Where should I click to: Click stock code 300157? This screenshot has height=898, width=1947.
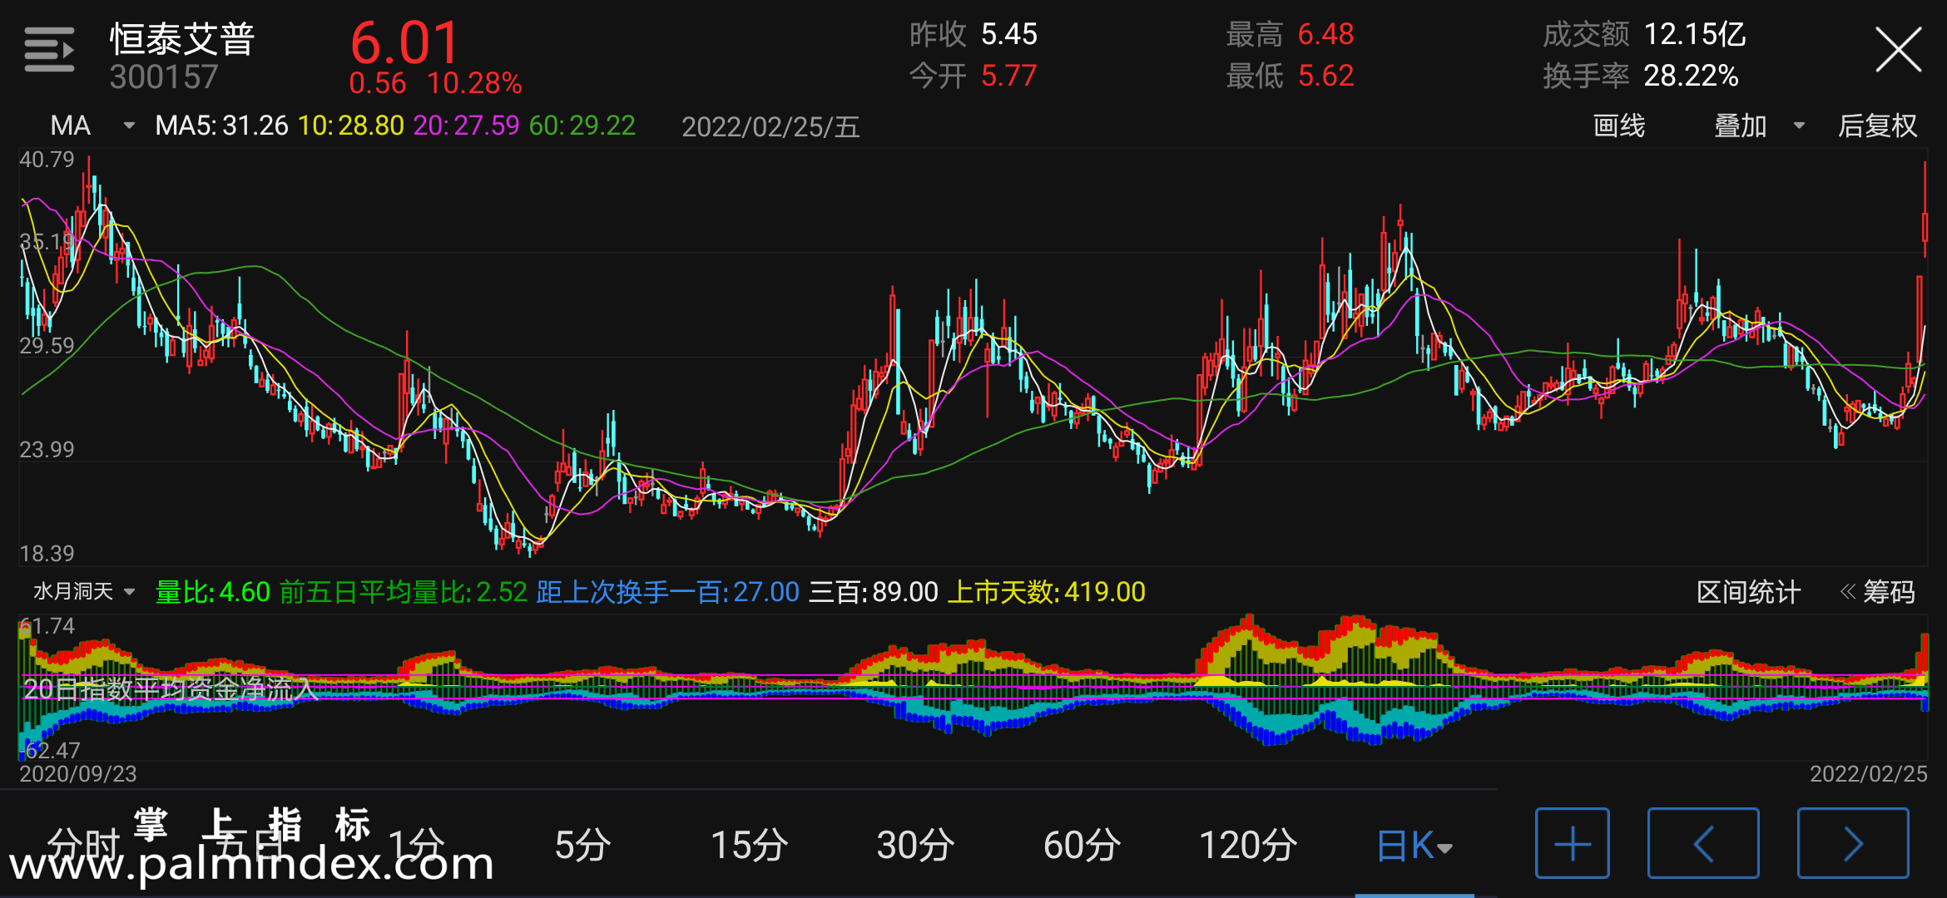coord(164,77)
